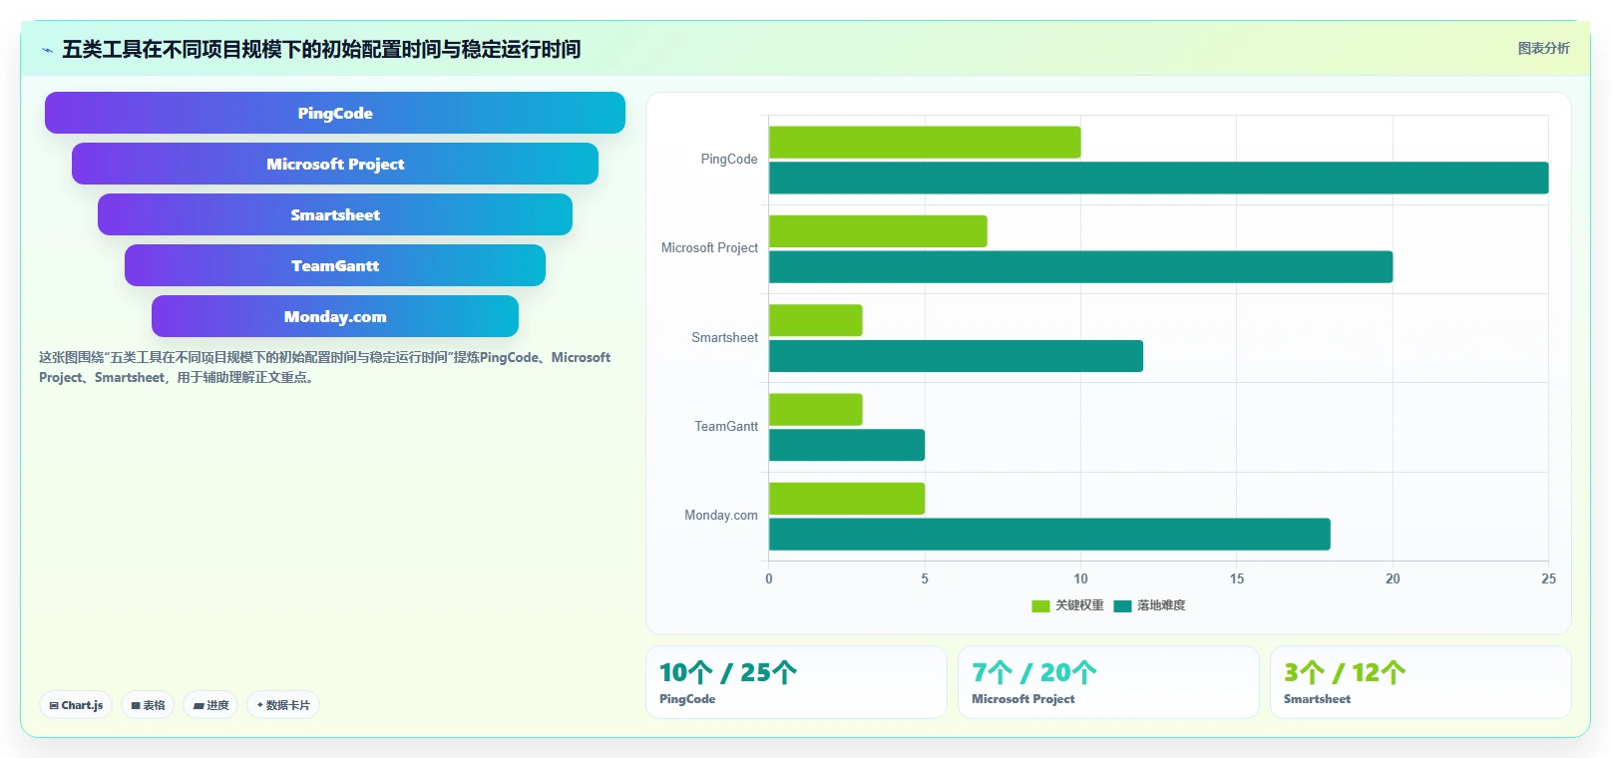This screenshot has width=1611, height=758.
Task: Click the Smartsheet caption under 3个 / 12个
Action: (x=1317, y=699)
